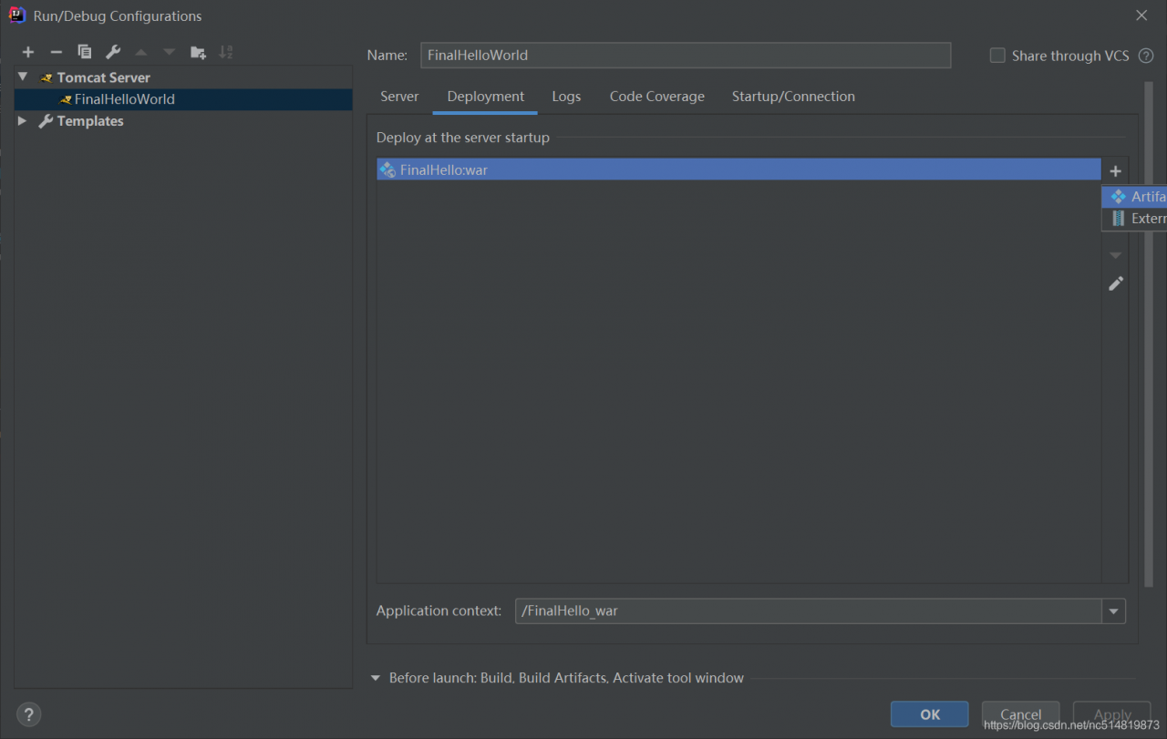Move deployment down arrow beside list
Screen dimensions: 1167x739
[1115, 255]
